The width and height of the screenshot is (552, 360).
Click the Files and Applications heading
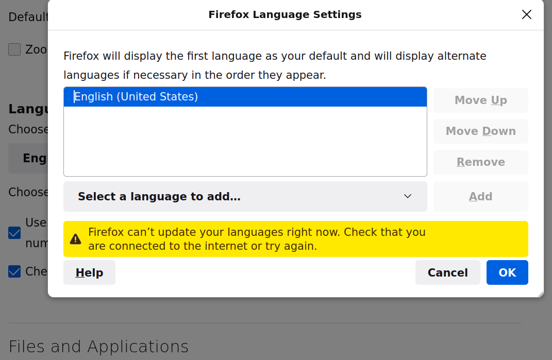pos(98,346)
